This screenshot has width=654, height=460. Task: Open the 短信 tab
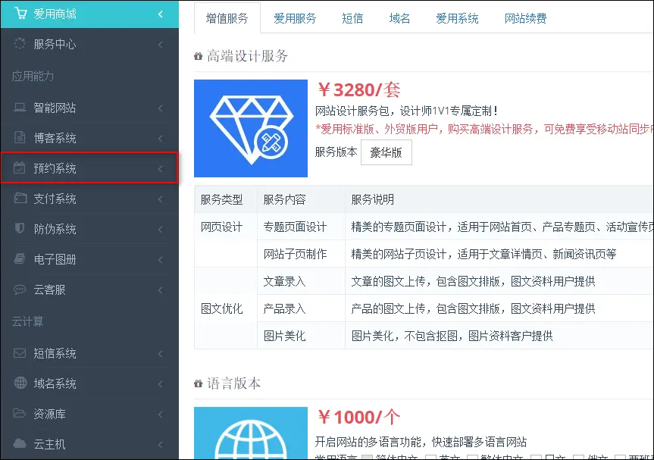click(352, 18)
